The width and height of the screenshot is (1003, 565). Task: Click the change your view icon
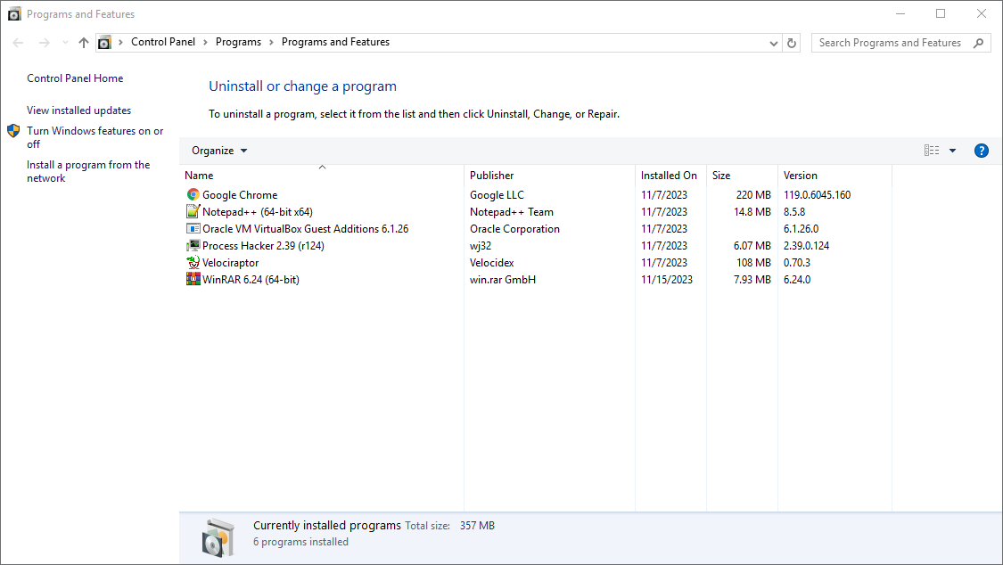pyautogui.click(x=932, y=151)
